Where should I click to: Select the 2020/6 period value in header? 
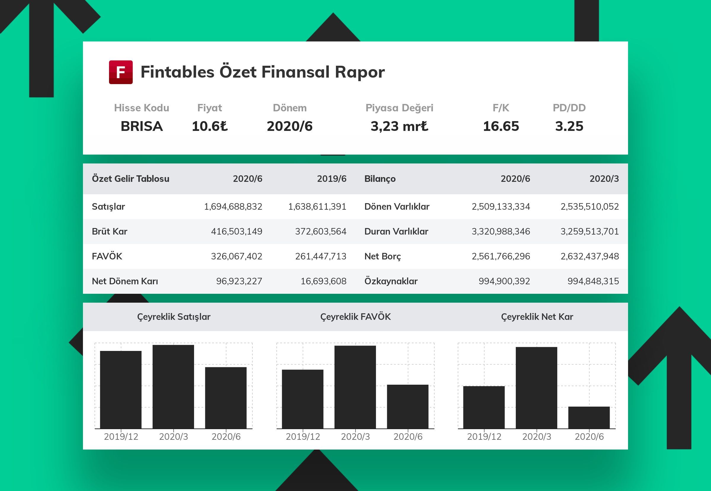pyautogui.click(x=290, y=126)
